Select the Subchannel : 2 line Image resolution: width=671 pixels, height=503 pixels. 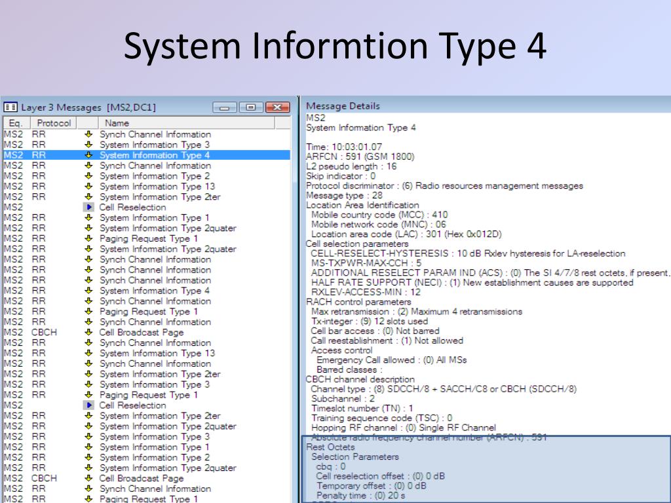click(x=343, y=399)
